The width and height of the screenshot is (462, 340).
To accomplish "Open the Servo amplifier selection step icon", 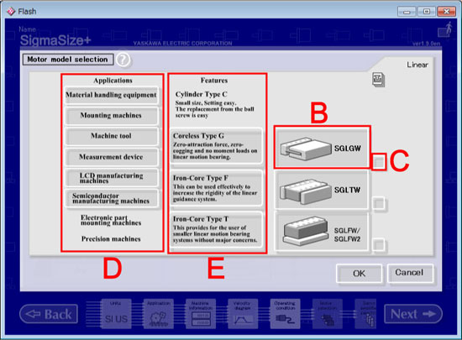I will [365, 314].
